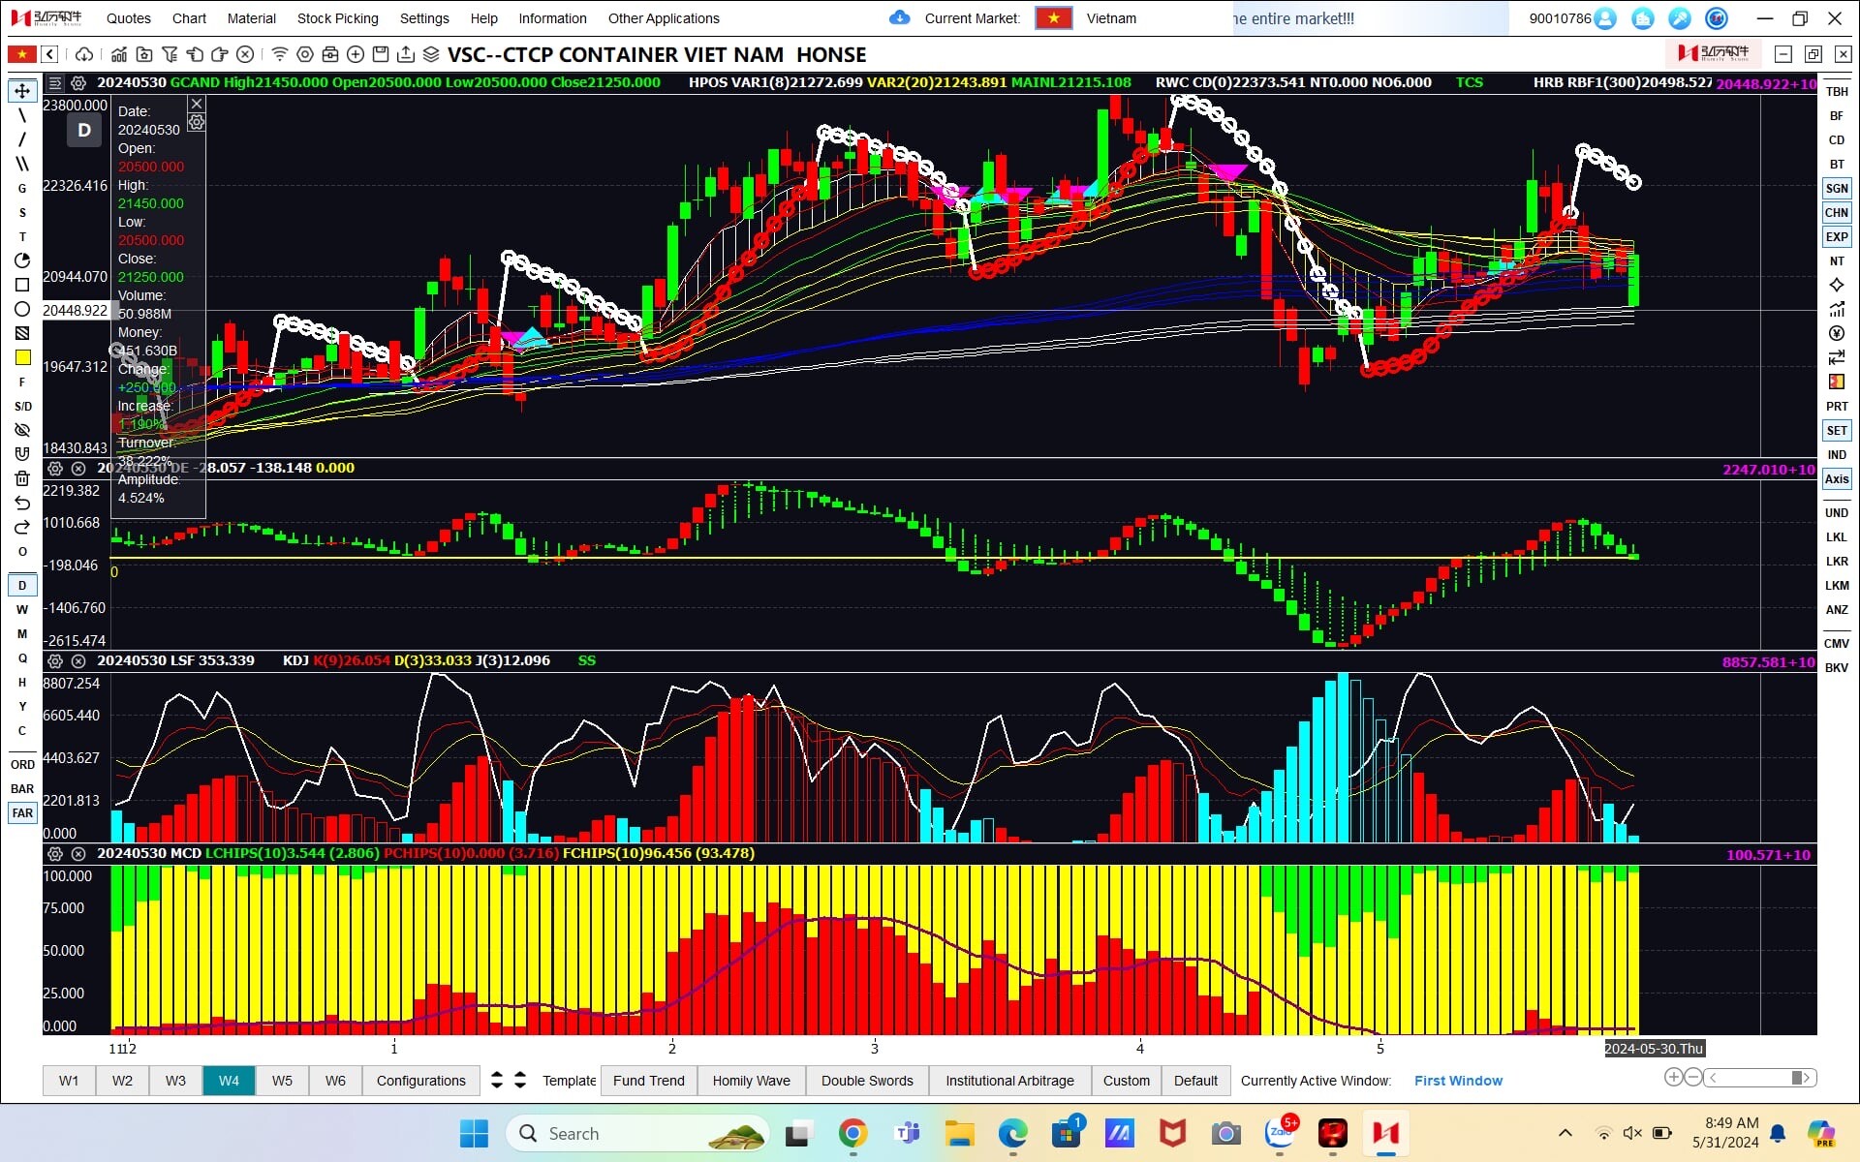Open the info tooltip panel's gear settings
The width and height of the screenshot is (1860, 1162).
click(x=197, y=122)
